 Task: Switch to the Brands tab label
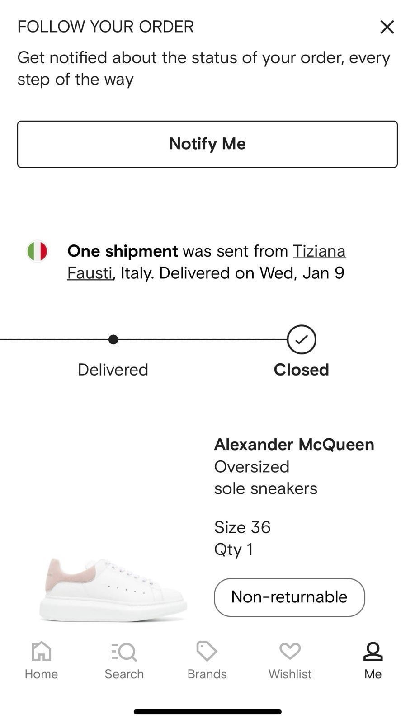point(207,674)
